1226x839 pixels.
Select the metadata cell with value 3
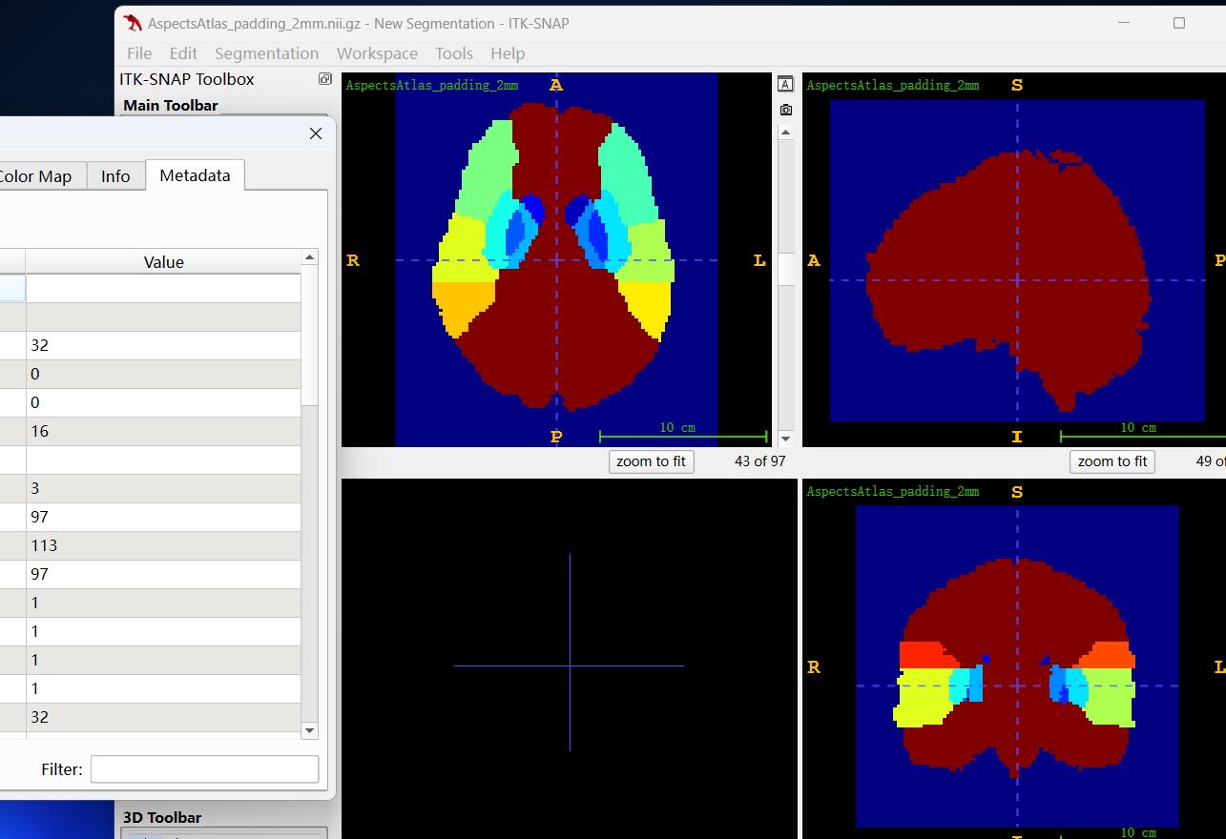163,488
